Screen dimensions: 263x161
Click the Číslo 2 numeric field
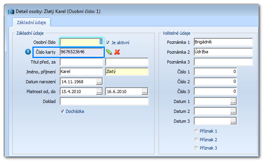pyautogui.click(x=216, y=82)
